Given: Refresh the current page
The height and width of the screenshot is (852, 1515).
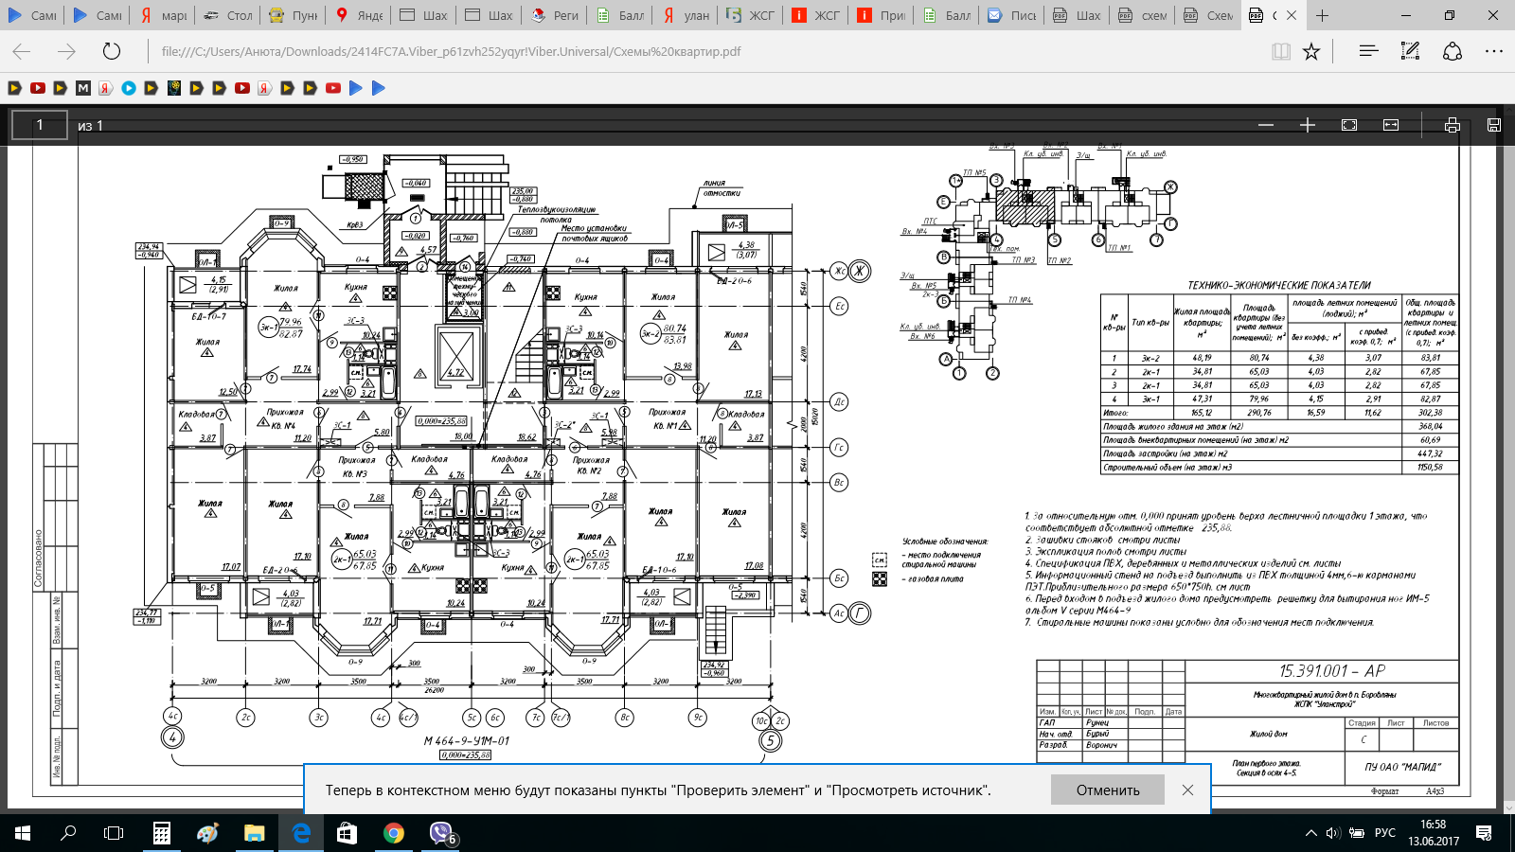Looking at the screenshot, I should (112, 51).
